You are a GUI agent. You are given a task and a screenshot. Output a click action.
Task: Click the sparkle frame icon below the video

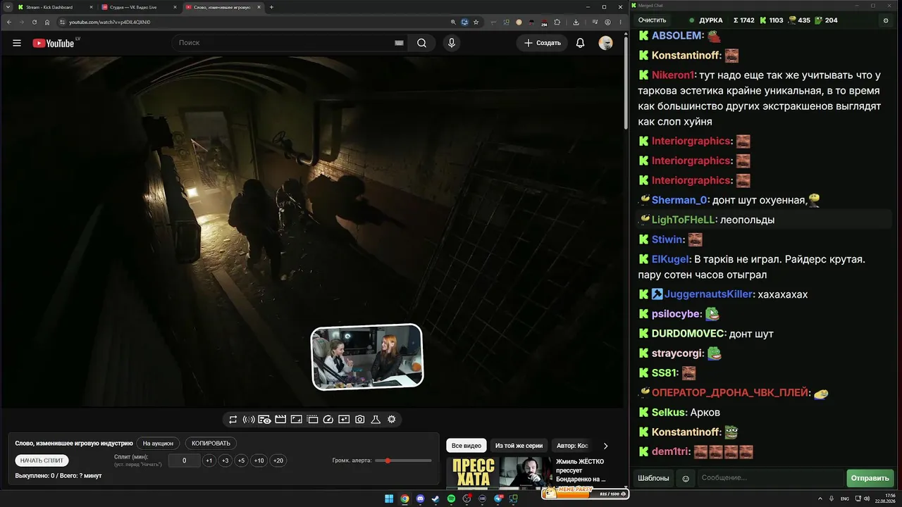tap(344, 420)
